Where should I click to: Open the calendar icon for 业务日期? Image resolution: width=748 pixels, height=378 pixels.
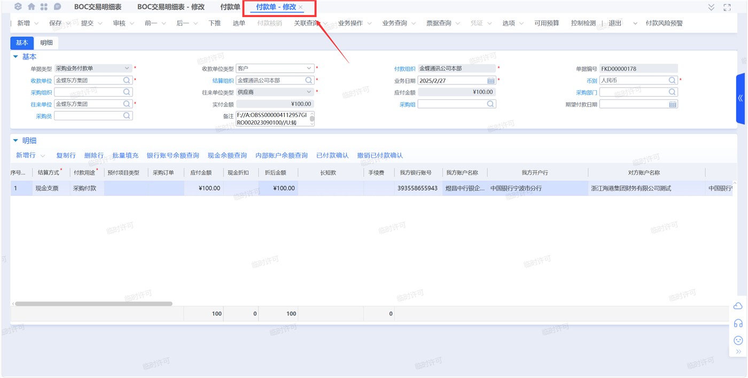tap(490, 80)
